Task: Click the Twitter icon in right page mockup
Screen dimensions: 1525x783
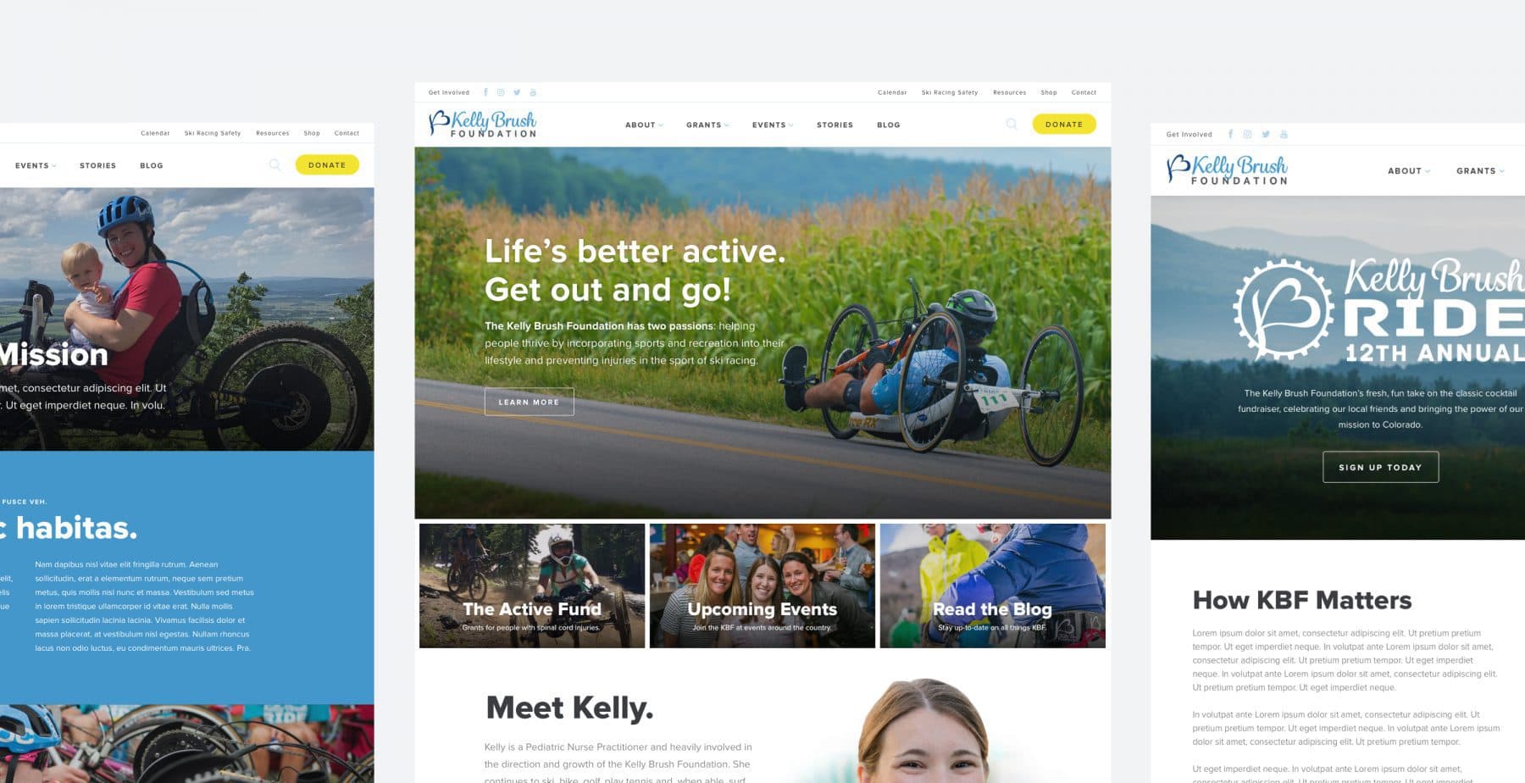Action: tap(1266, 134)
